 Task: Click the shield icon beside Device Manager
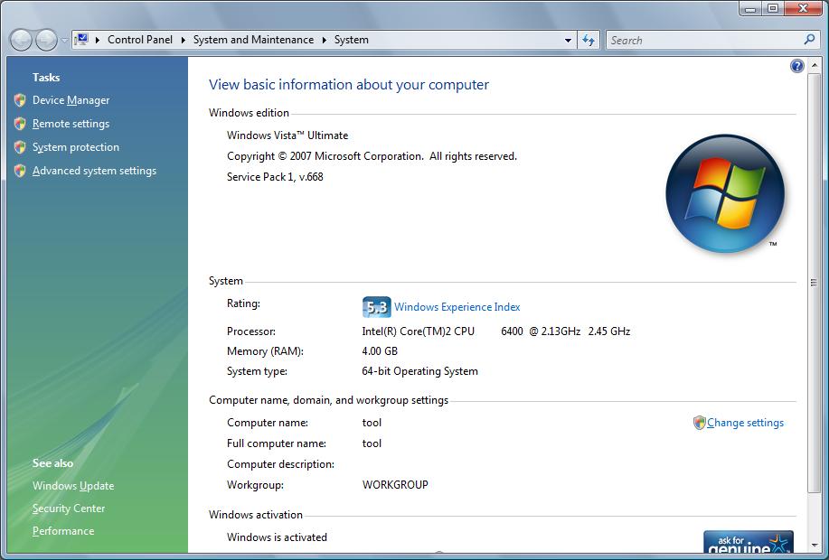click(x=20, y=100)
